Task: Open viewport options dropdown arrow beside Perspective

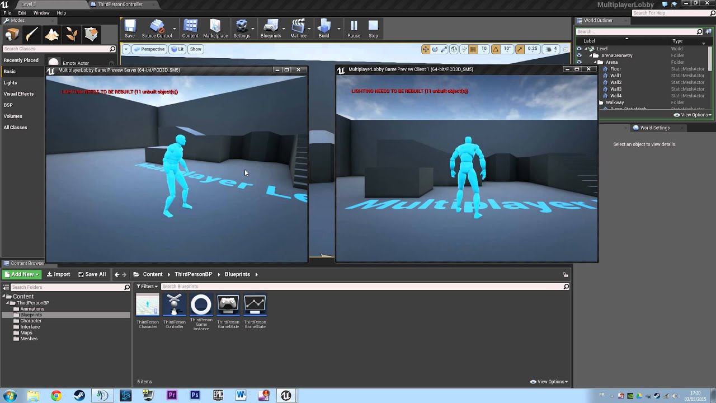Action: coord(126,49)
